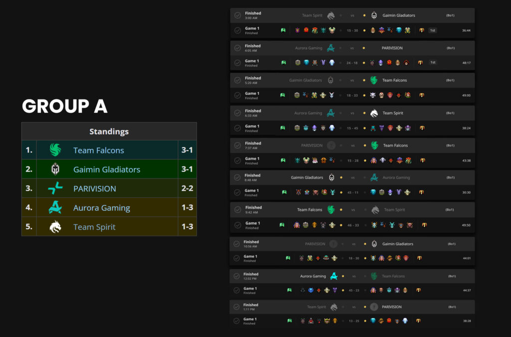511x337 pixels.
Task: Select the Standings table header
Action: [109, 132]
